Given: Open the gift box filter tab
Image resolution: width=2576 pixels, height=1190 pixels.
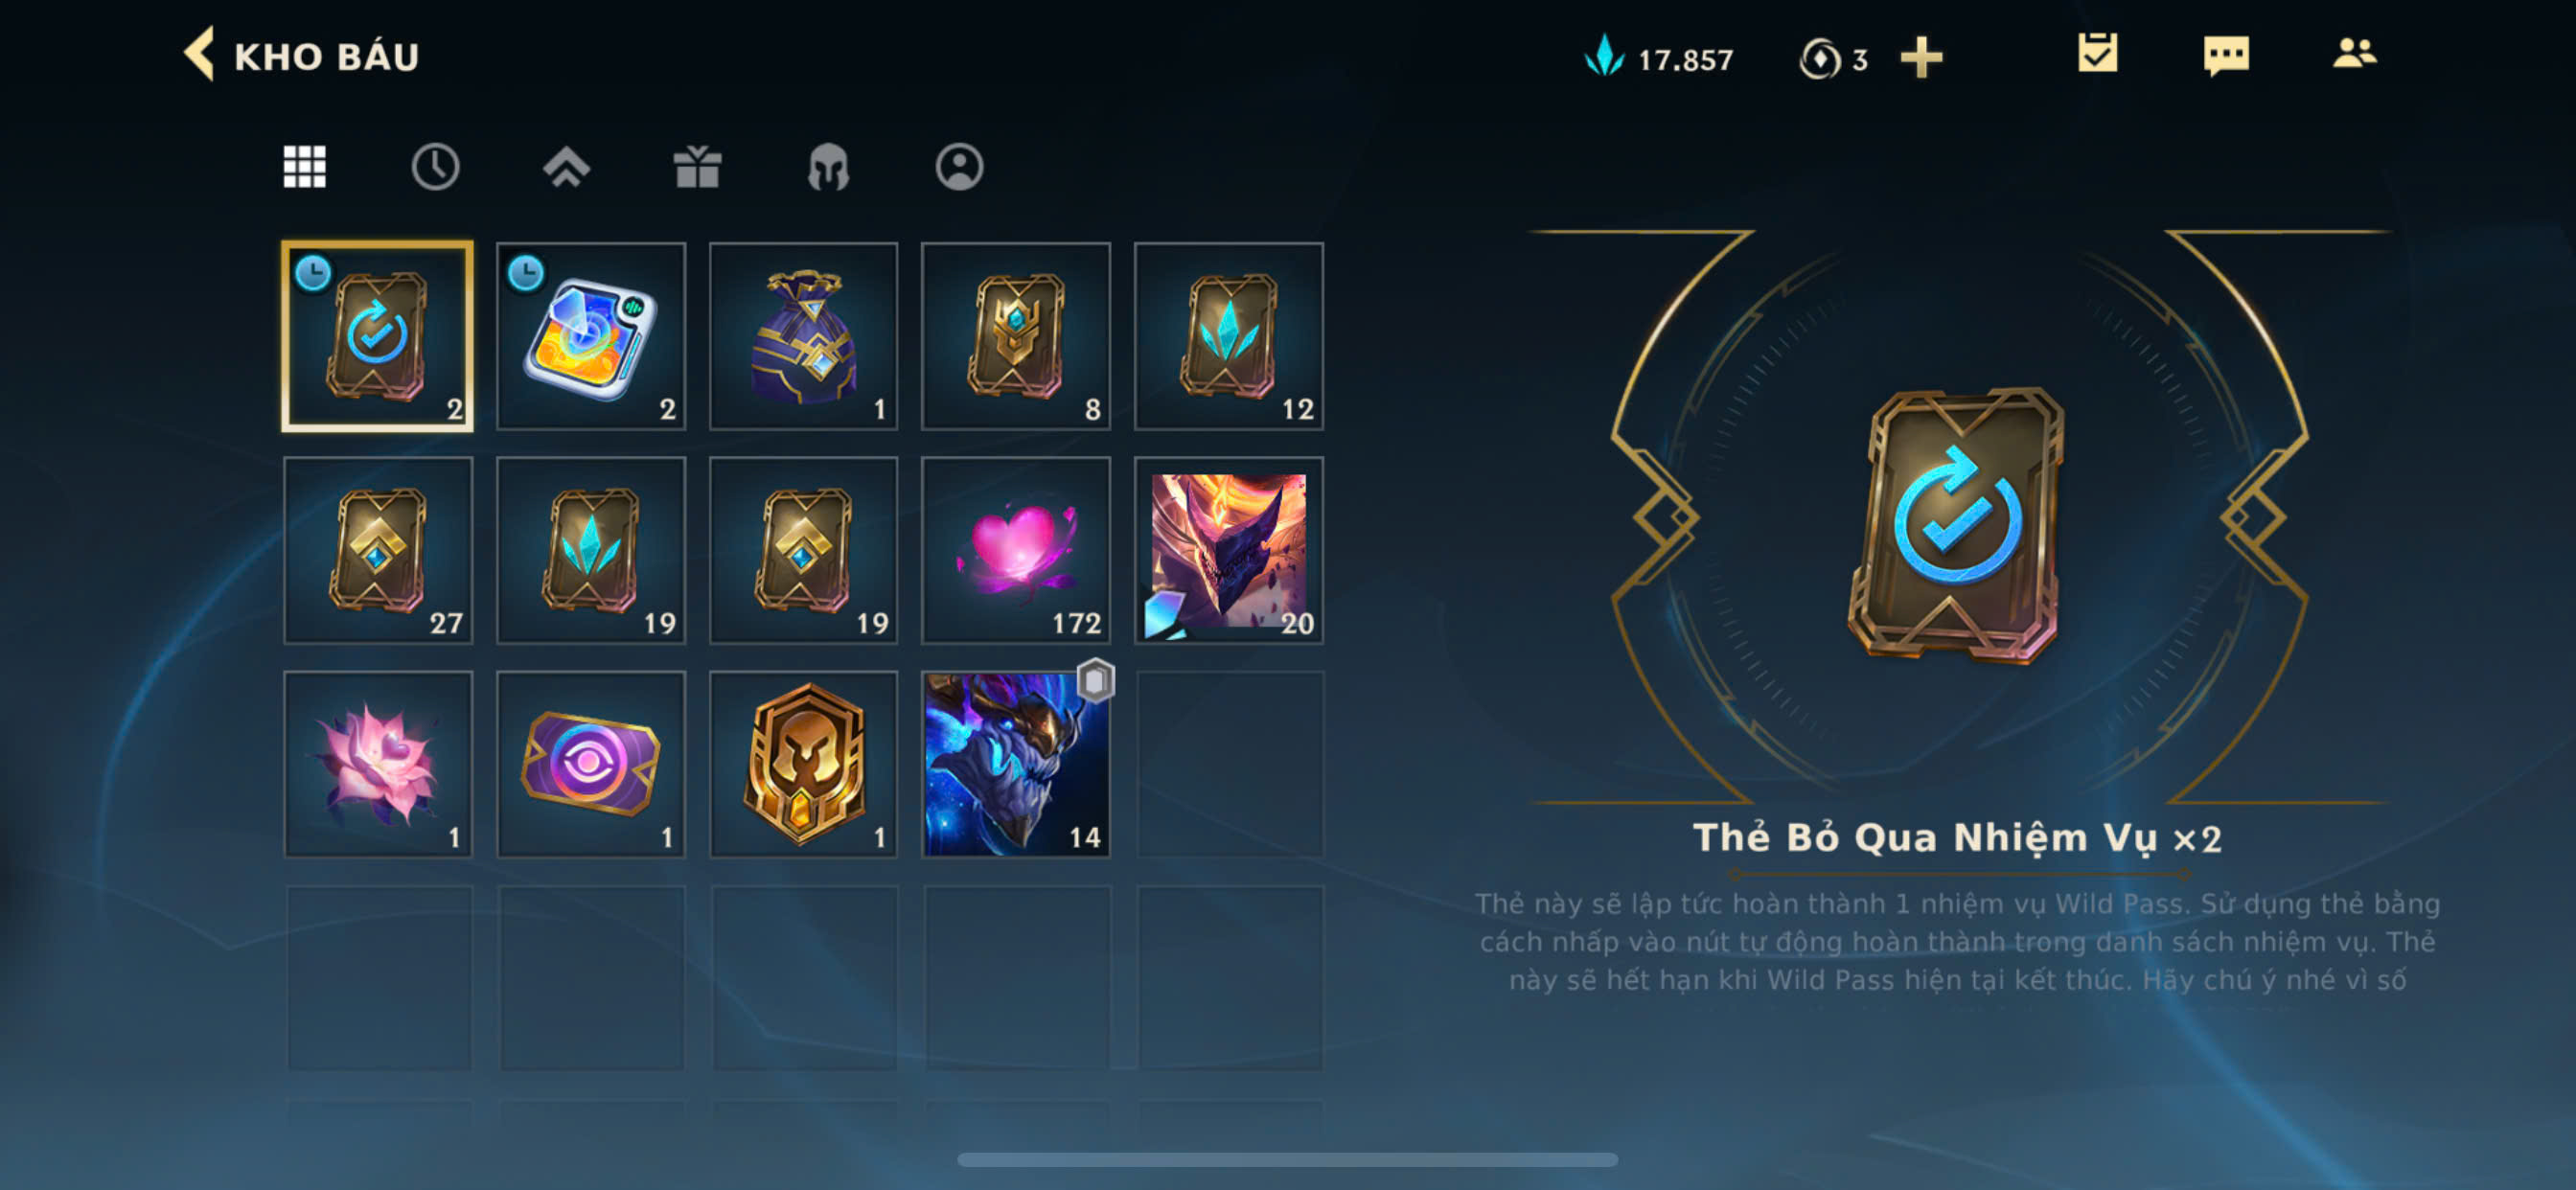Looking at the screenshot, I should click(697, 166).
